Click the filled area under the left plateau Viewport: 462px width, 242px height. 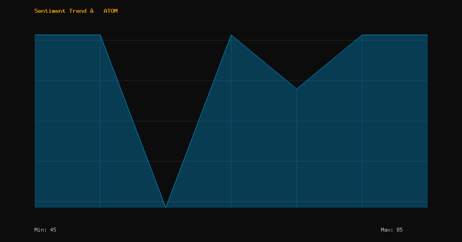pos(68,122)
